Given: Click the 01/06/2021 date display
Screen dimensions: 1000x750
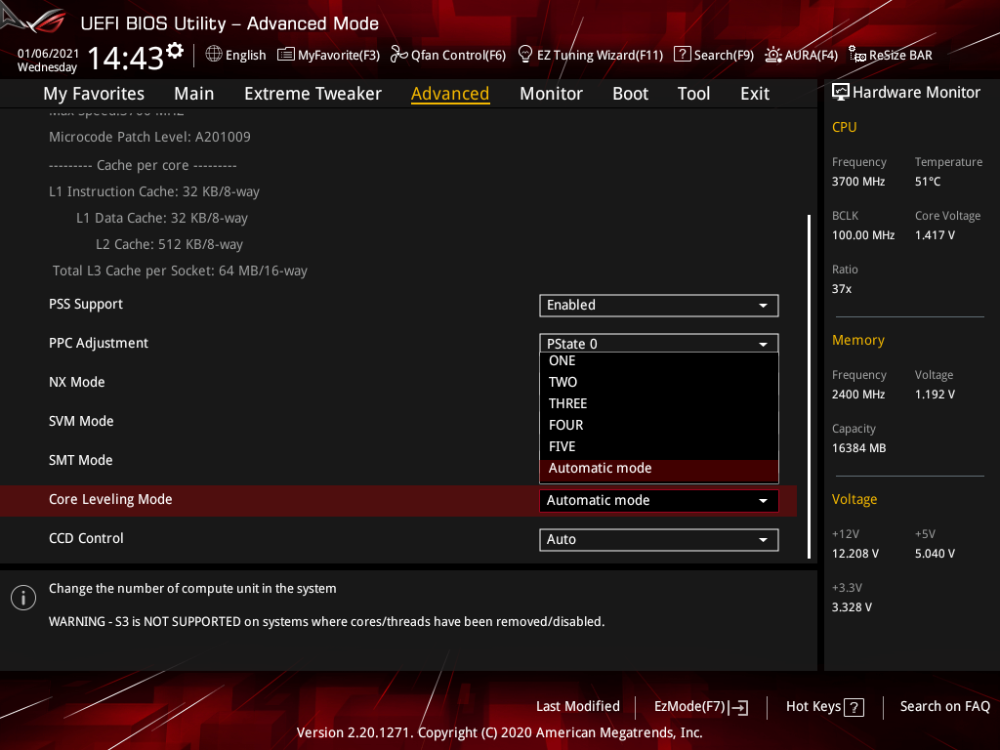Looking at the screenshot, I should (48, 54).
